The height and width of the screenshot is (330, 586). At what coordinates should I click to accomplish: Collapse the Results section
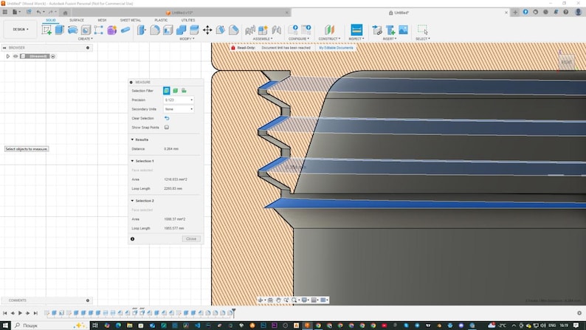coord(132,140)
